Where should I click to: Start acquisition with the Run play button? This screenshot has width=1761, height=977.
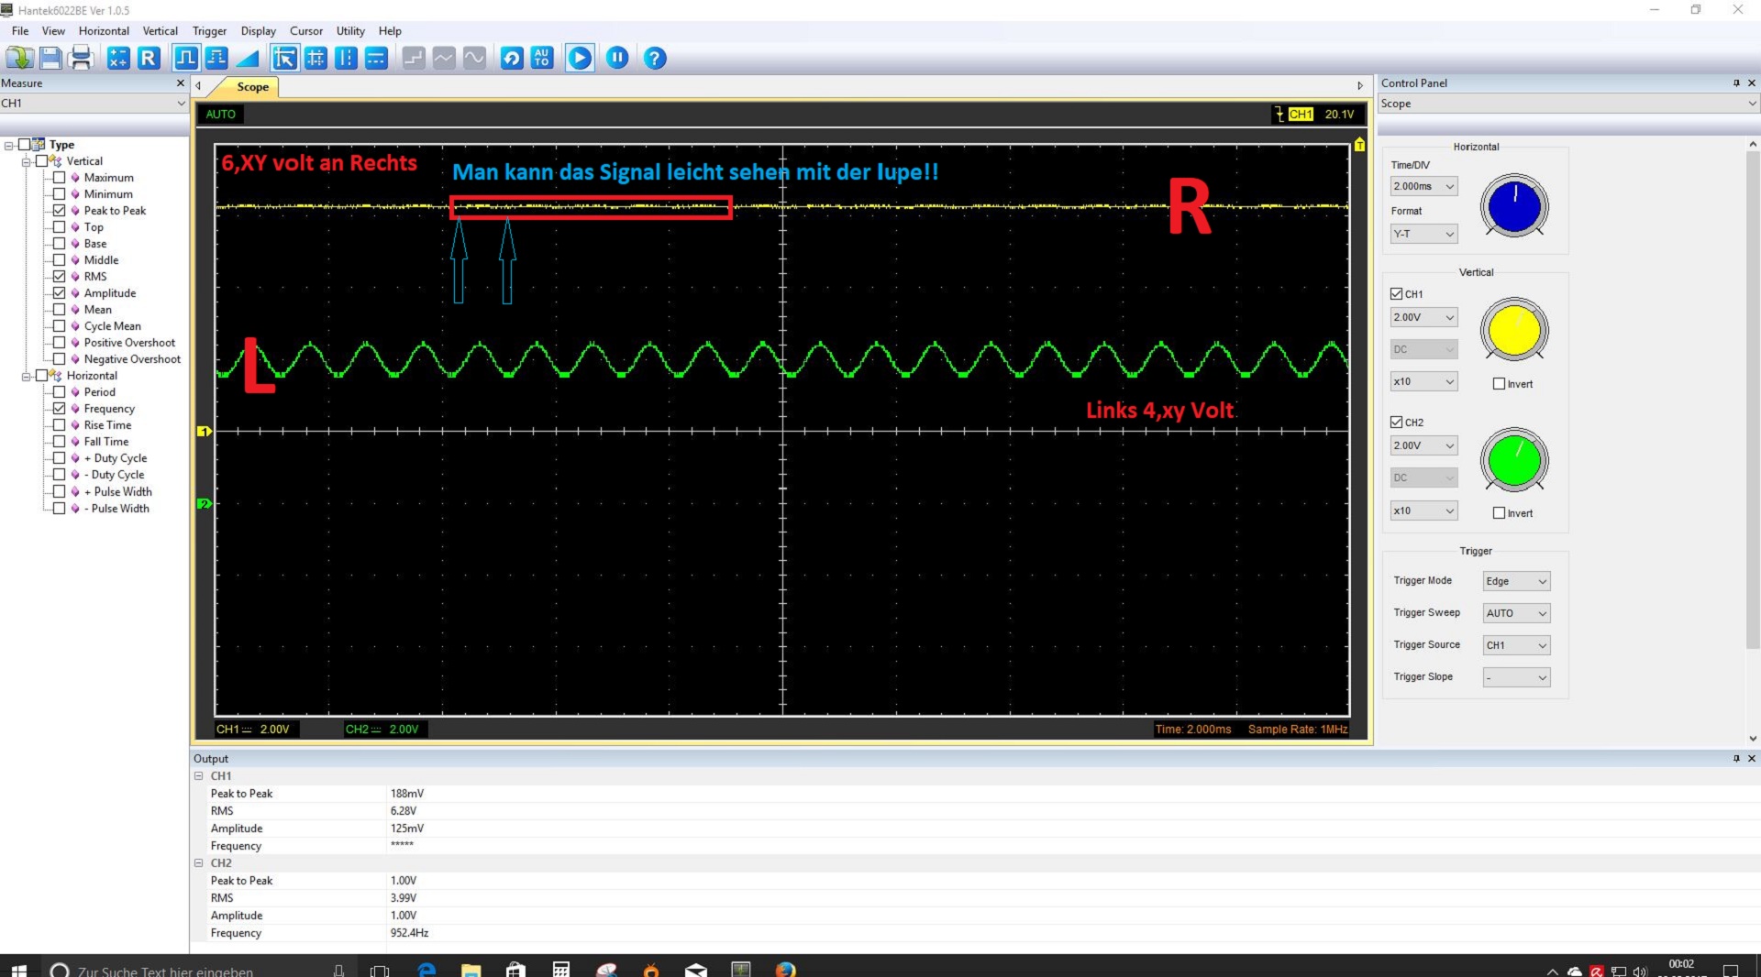pos(579,59)
